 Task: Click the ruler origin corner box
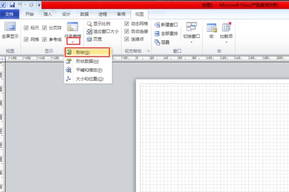coord(2,59)
